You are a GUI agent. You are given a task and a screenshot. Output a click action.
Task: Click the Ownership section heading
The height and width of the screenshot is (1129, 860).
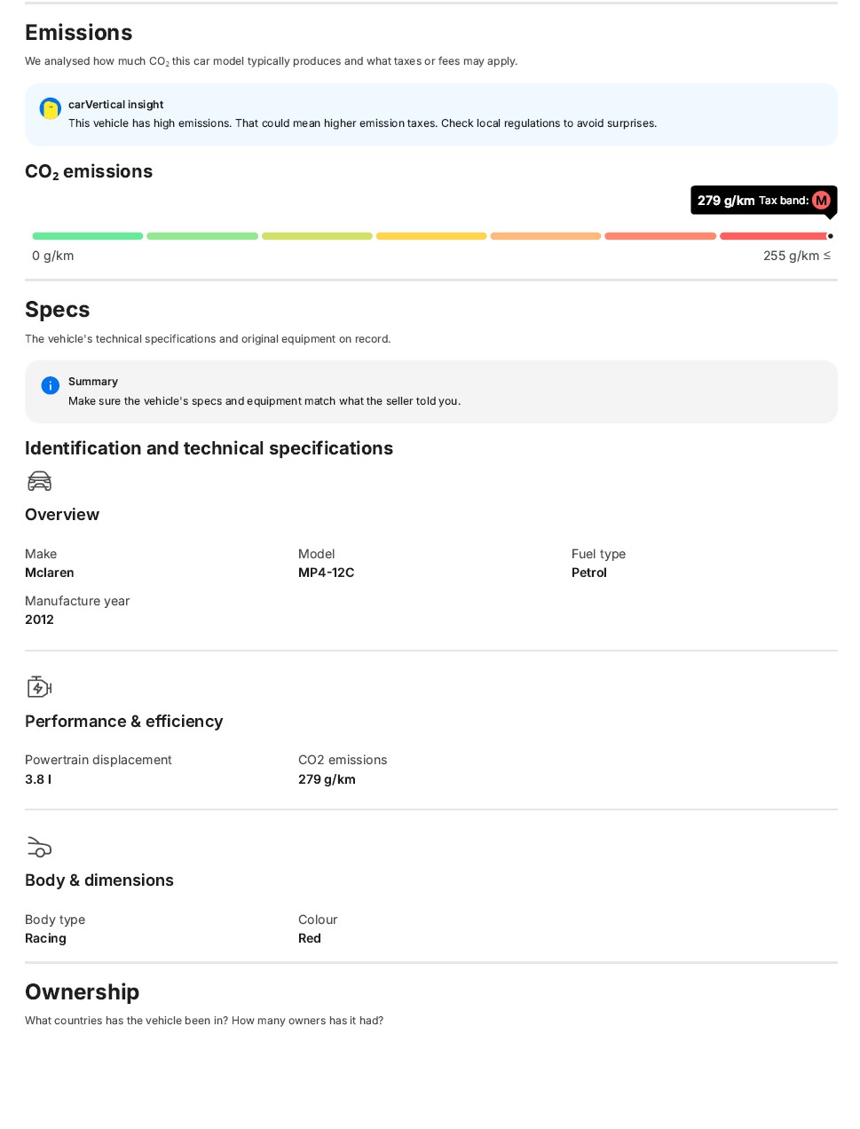click(x=83, y=992)
